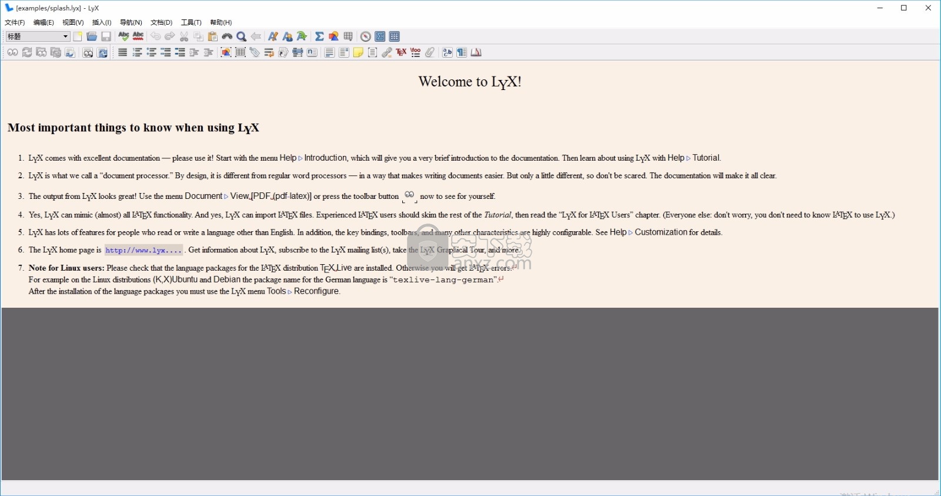Open the 导航(N) menu

[x=131, y=22]
